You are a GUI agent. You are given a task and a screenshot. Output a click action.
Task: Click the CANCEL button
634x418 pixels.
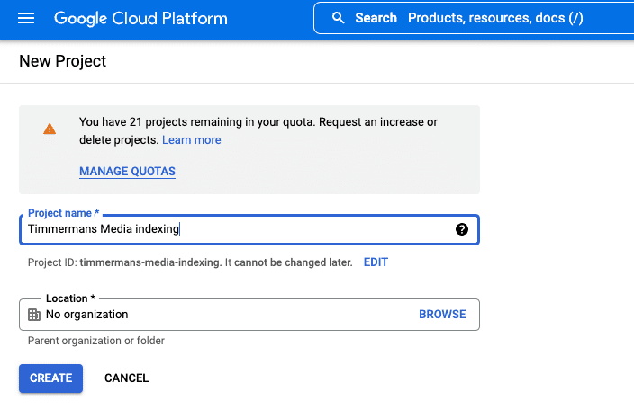pos(127,378)
